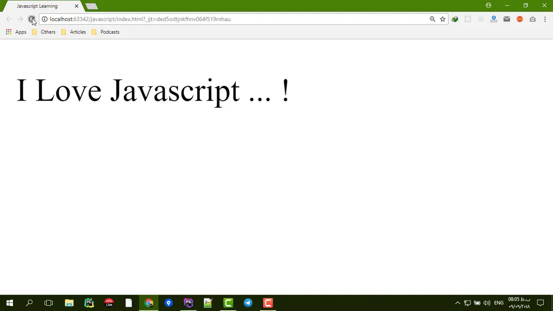Image resolution: width=553 pixels, height=311 pixels.
Task: Open Task View on the taskbar
Action: coord(49,303)
